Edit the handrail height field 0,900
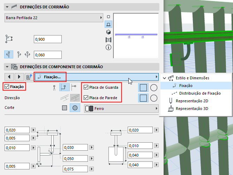The width and height of the screenshot is (233, 175). (x=48, y=39)
